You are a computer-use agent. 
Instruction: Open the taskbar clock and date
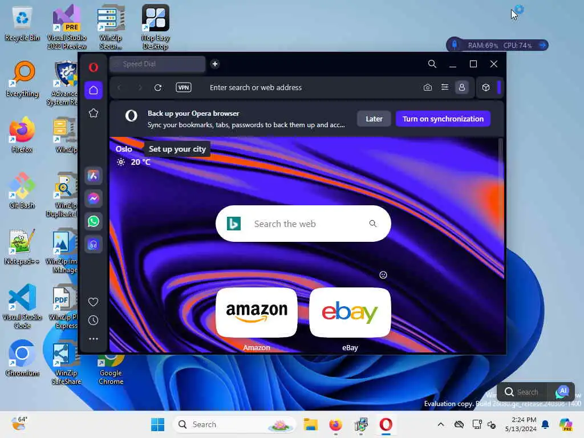[x=521, y=424]
